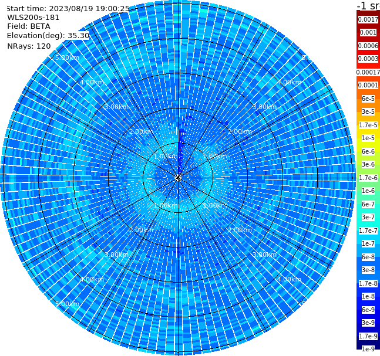Select the 3.00km ring label in the northeast quadrant

click(264, 107)
